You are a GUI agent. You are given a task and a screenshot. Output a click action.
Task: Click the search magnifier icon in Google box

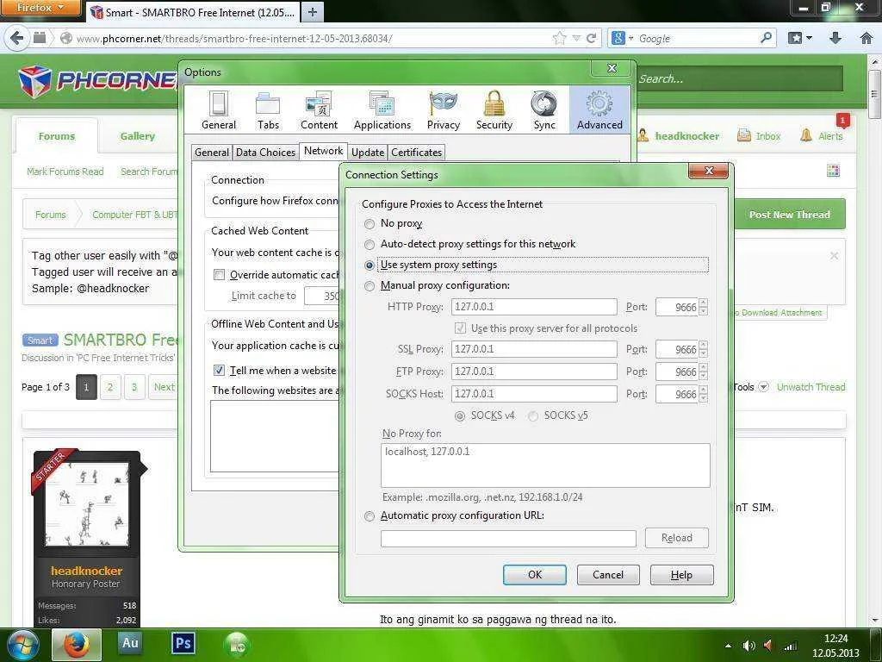coord(766,38)
